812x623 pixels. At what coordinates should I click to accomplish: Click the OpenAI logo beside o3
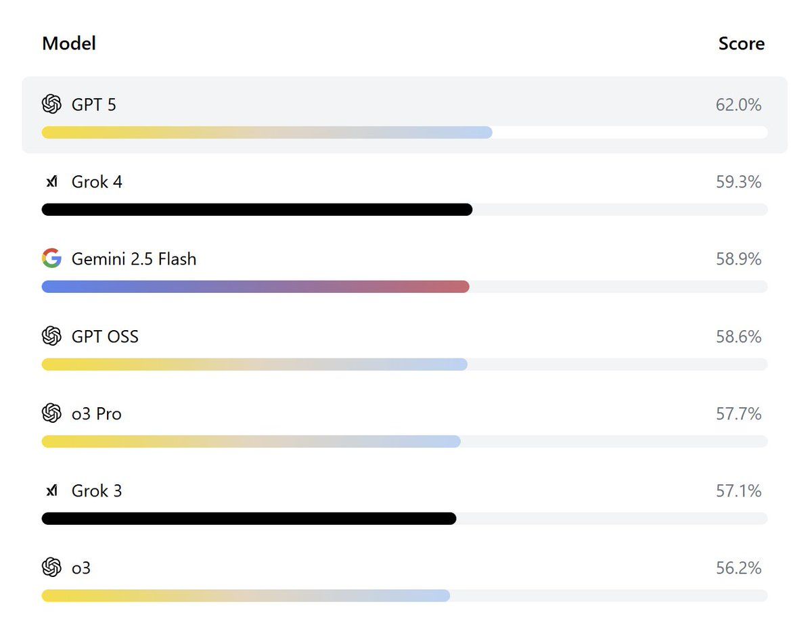coord(51,568)
